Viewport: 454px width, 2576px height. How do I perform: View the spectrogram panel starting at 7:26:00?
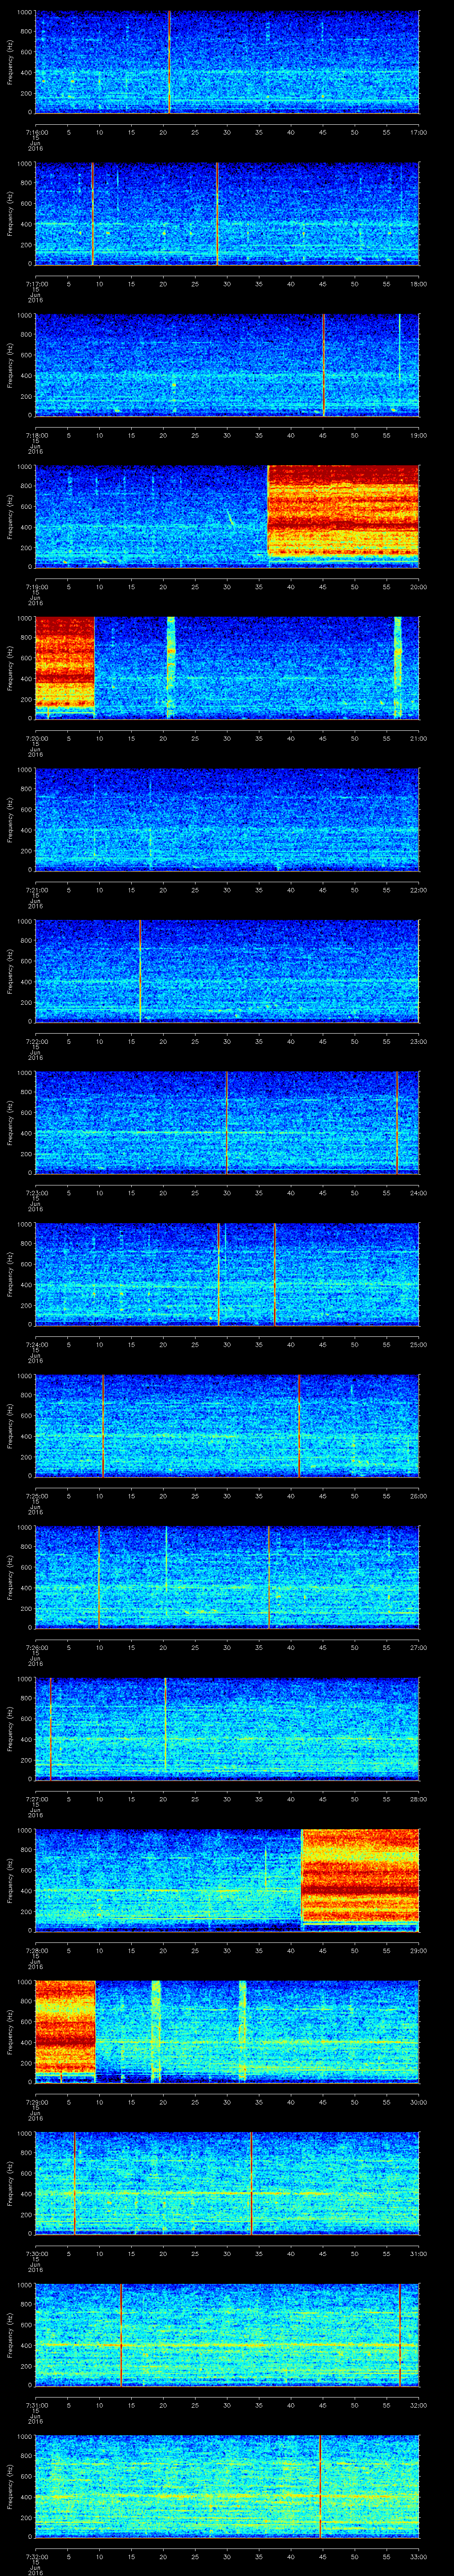tap(227, 1577)
